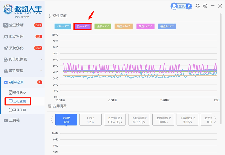Click the VIP badge icon
This screenshot has height=155, width=225.
coord(189,6)
